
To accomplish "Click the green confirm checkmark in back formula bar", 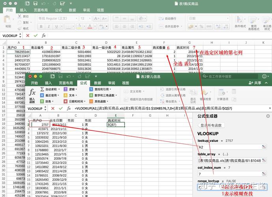I will click(35, 35).
